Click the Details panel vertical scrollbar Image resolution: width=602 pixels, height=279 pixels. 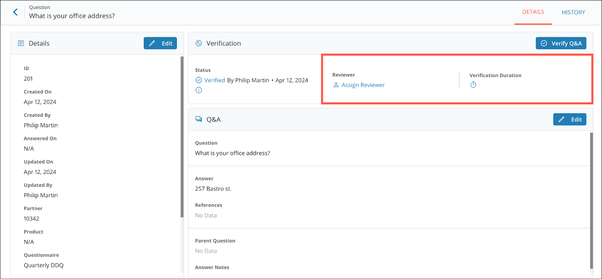(182, 137)
